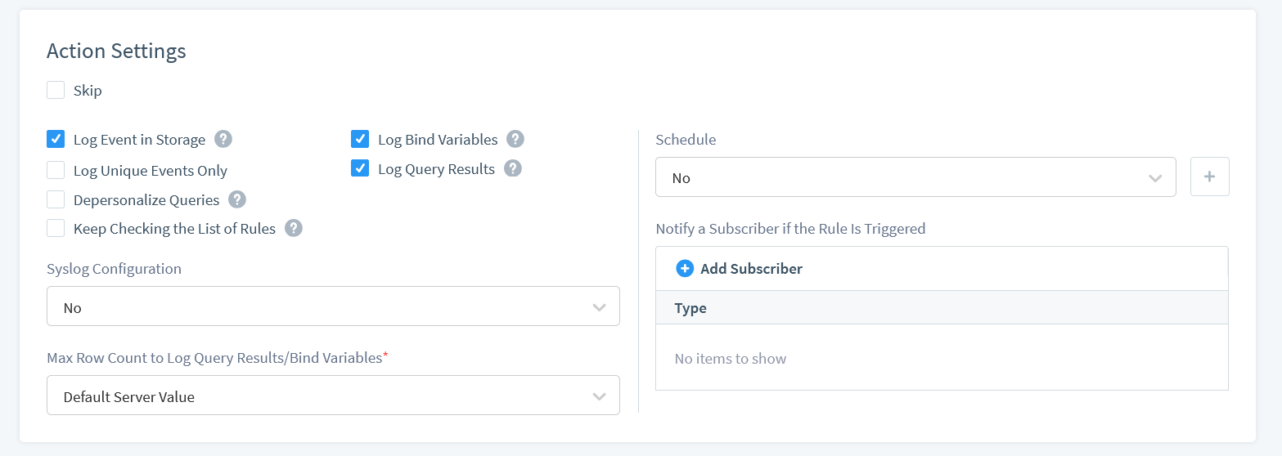Image resolution: width=1282 pixels, height=456 pixels.
Task: Expand the Syslog Configuration dropdown
Action: point(333,306)
